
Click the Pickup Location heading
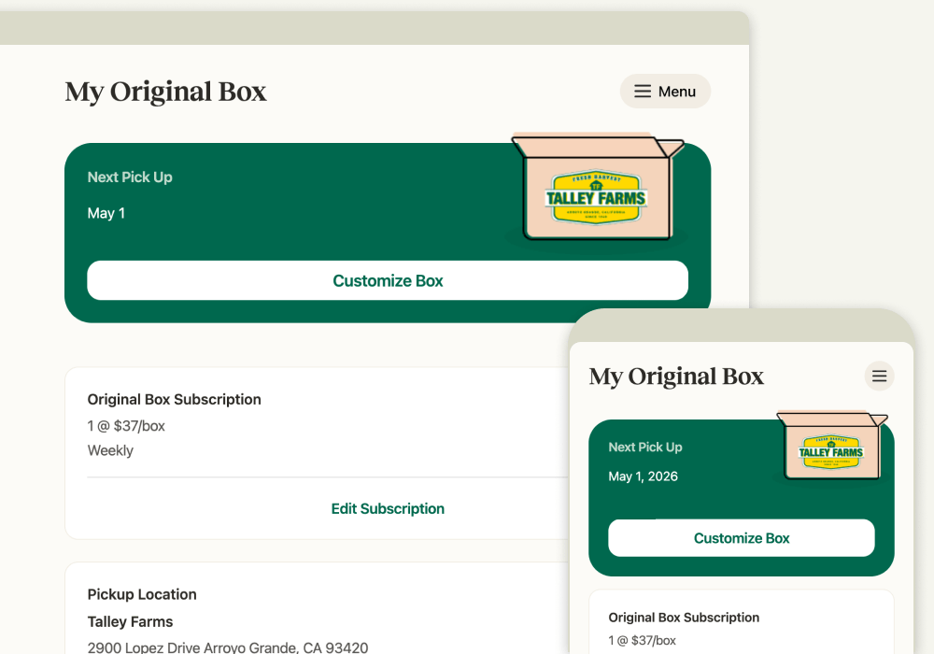pos(142,594)
